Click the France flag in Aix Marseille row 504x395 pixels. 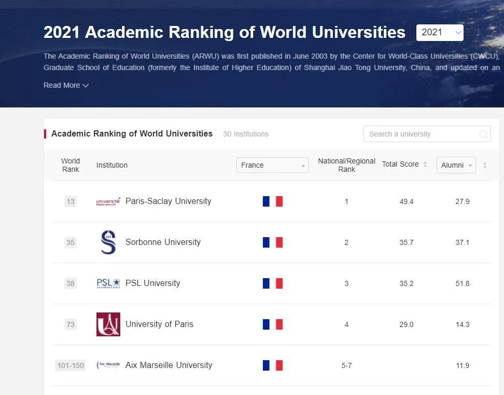[x=273, y=365]
